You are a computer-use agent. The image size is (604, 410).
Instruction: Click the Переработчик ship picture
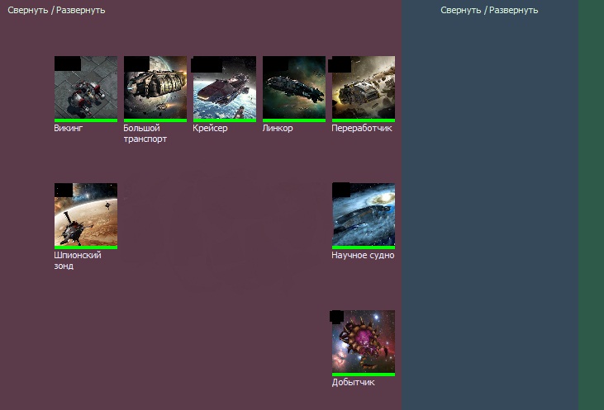point(364,88)
